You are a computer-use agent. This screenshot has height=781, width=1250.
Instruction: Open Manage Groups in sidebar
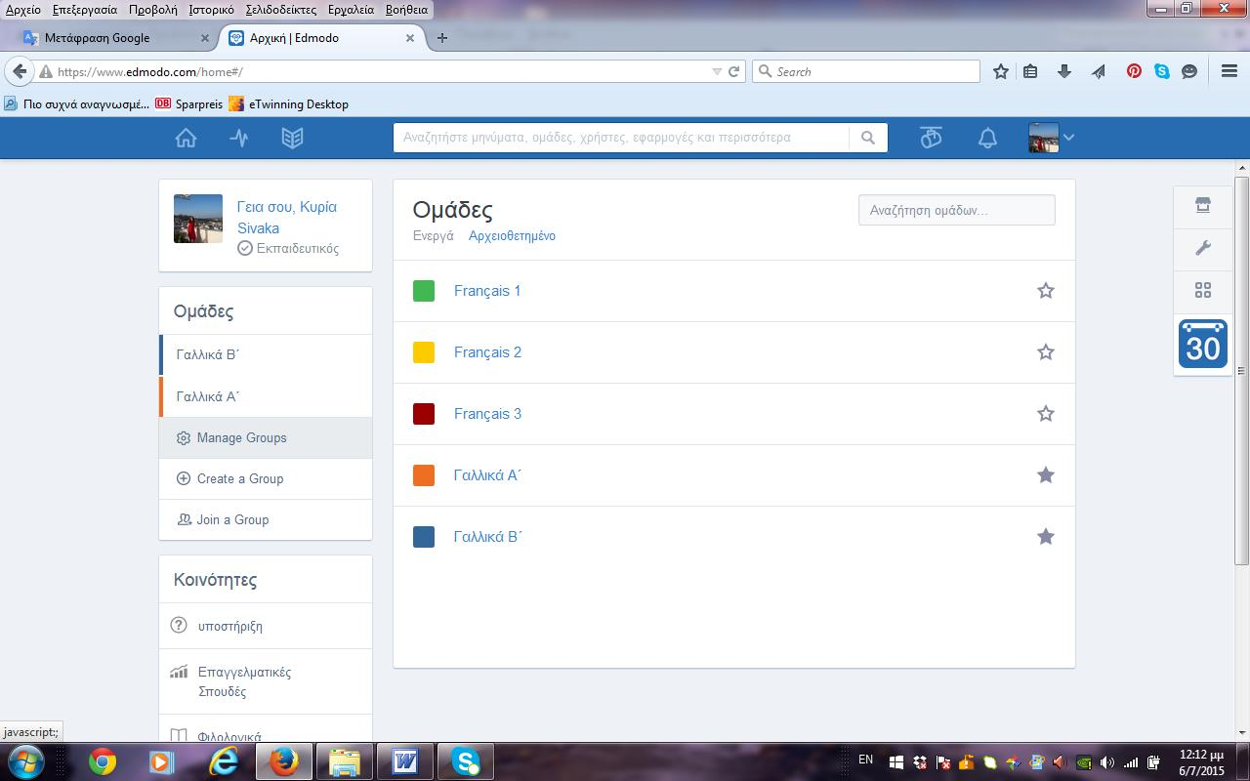266,437
